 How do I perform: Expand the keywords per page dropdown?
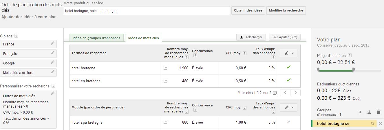(275, 93)
